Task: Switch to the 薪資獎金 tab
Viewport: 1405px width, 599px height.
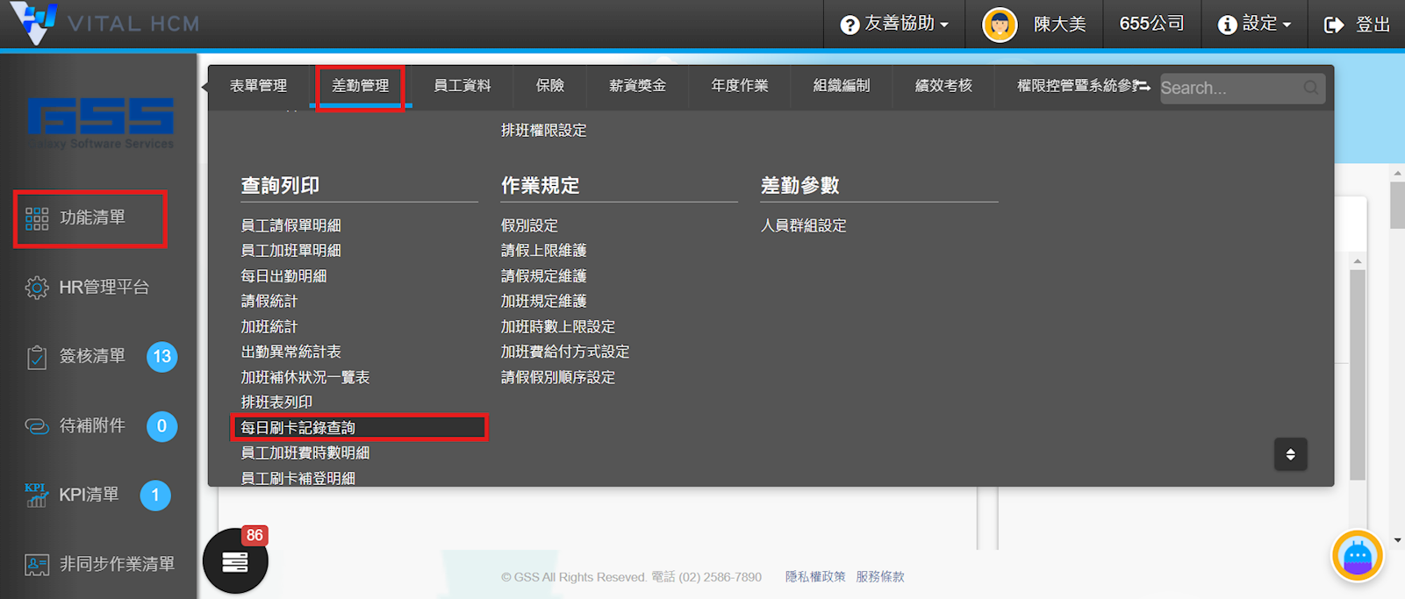Action: click(x=637, y=86)
